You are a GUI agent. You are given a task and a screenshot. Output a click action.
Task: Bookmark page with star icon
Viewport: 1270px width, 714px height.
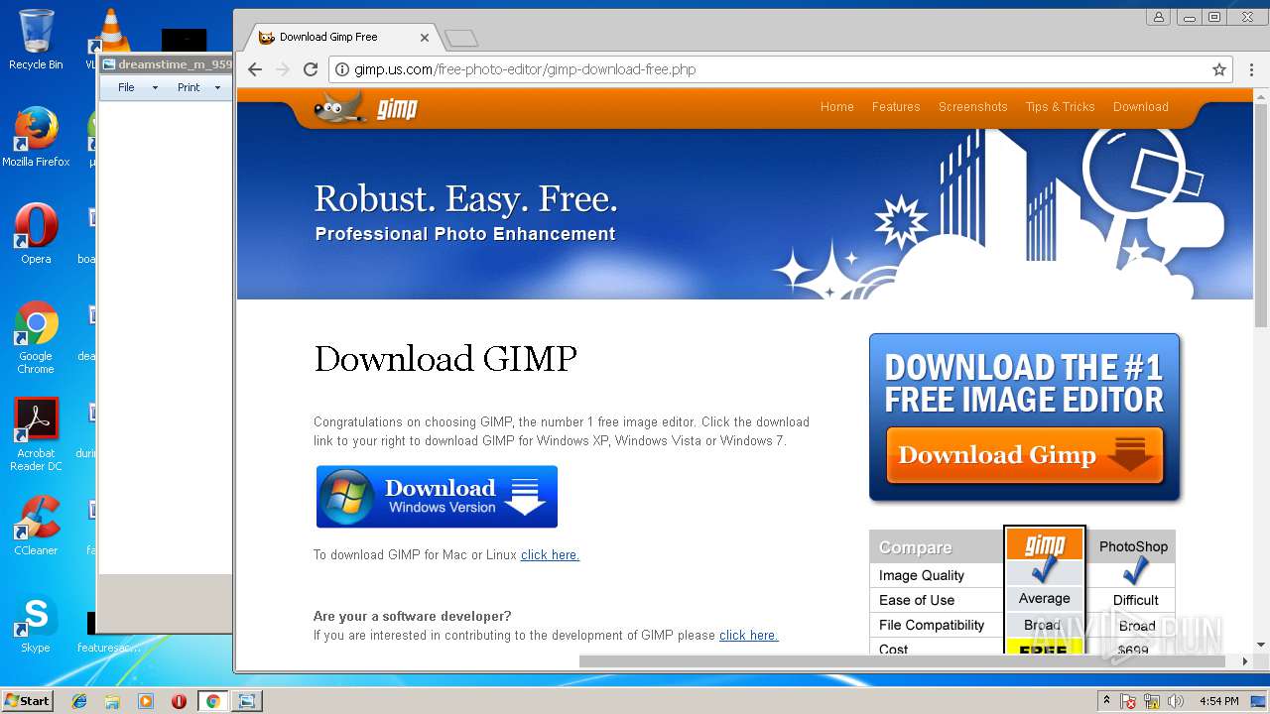point(1219,69)
